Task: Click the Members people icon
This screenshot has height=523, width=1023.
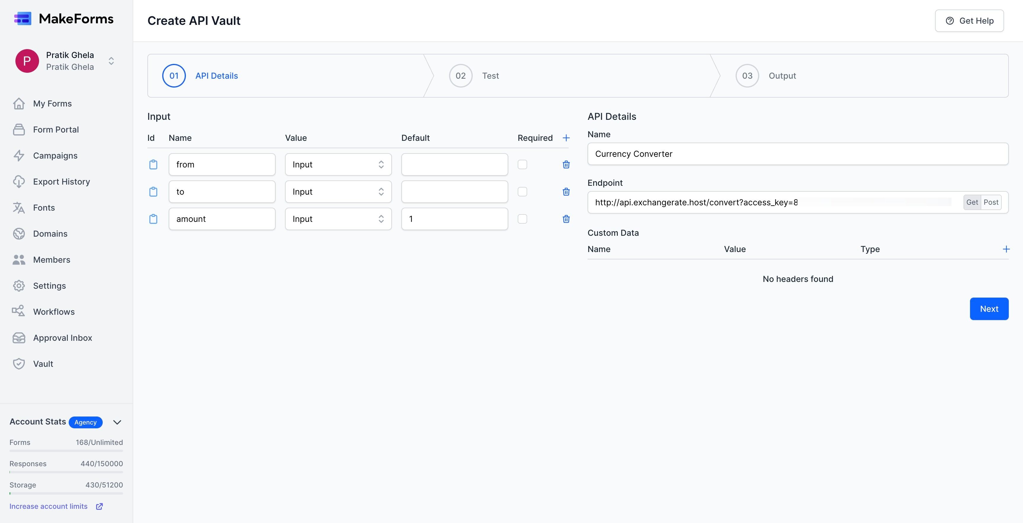Action: pos(19,260)
